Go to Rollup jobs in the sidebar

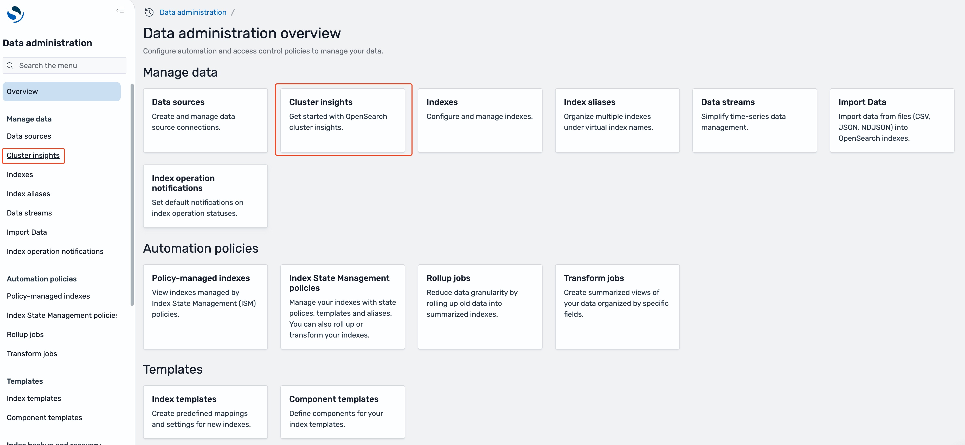coord(25,335)
